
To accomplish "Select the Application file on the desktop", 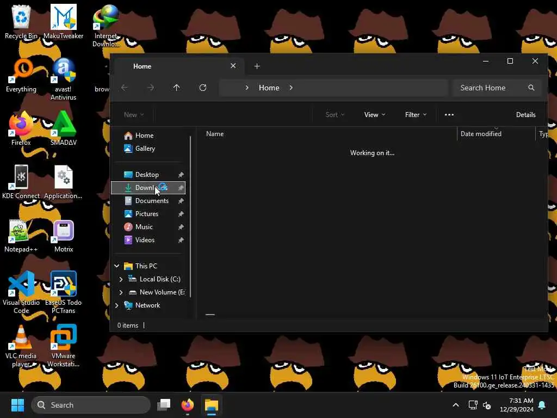I will click(63, 182).
